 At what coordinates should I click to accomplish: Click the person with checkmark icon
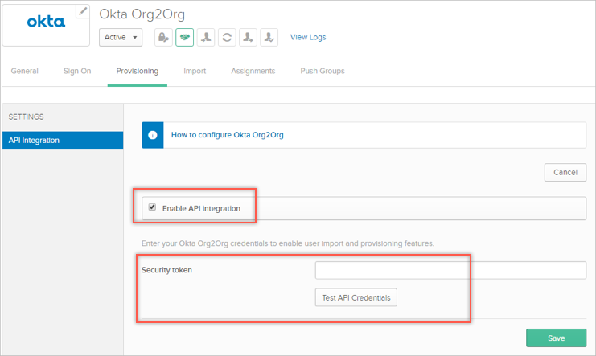point(269,37)
